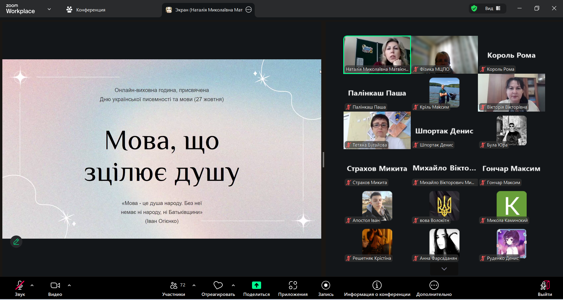The height and width of the screenshot is (300, 563).
Task: Expand audio settings arrow next to Звук
Action: click(32, 285)
